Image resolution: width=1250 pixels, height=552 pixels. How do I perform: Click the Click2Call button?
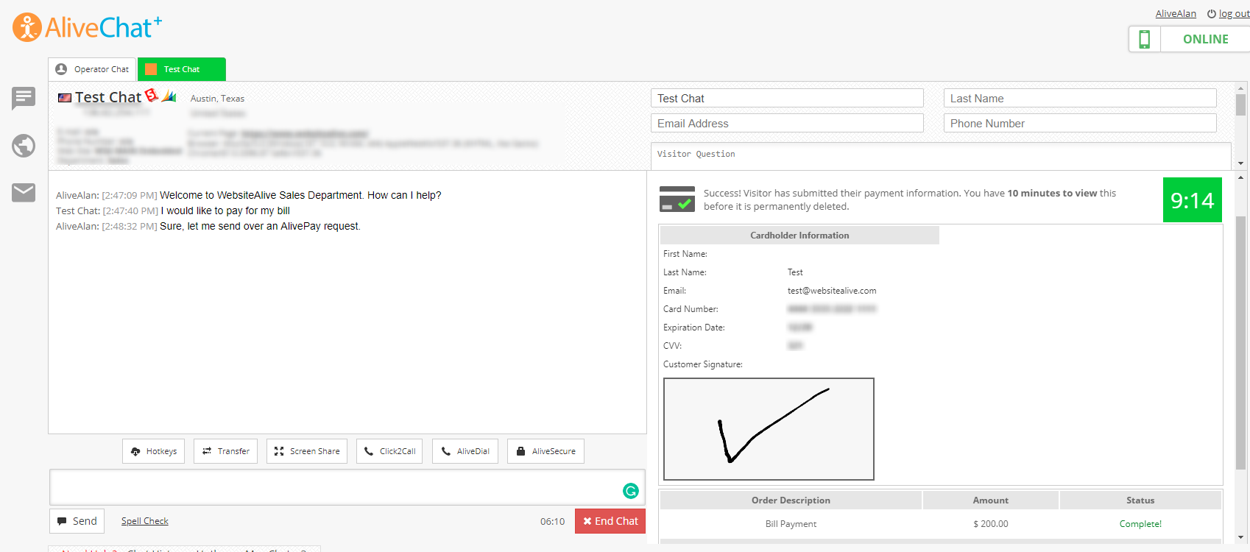point(389,451)
